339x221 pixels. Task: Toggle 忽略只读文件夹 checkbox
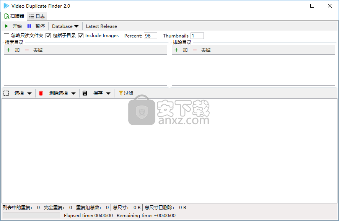7,36
